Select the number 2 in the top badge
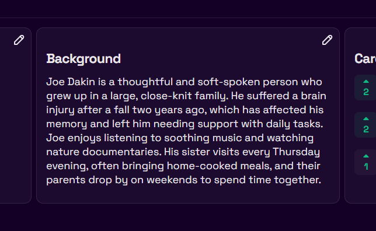The height and width of the screenshot is (231, 376). click(366, 92)
